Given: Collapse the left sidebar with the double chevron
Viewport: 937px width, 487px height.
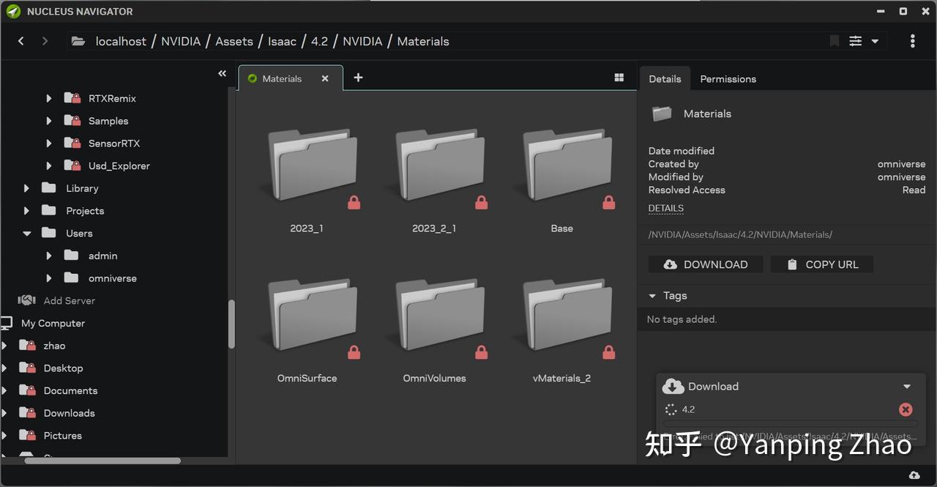Looking at the screenshot, I should coord(222,73).
